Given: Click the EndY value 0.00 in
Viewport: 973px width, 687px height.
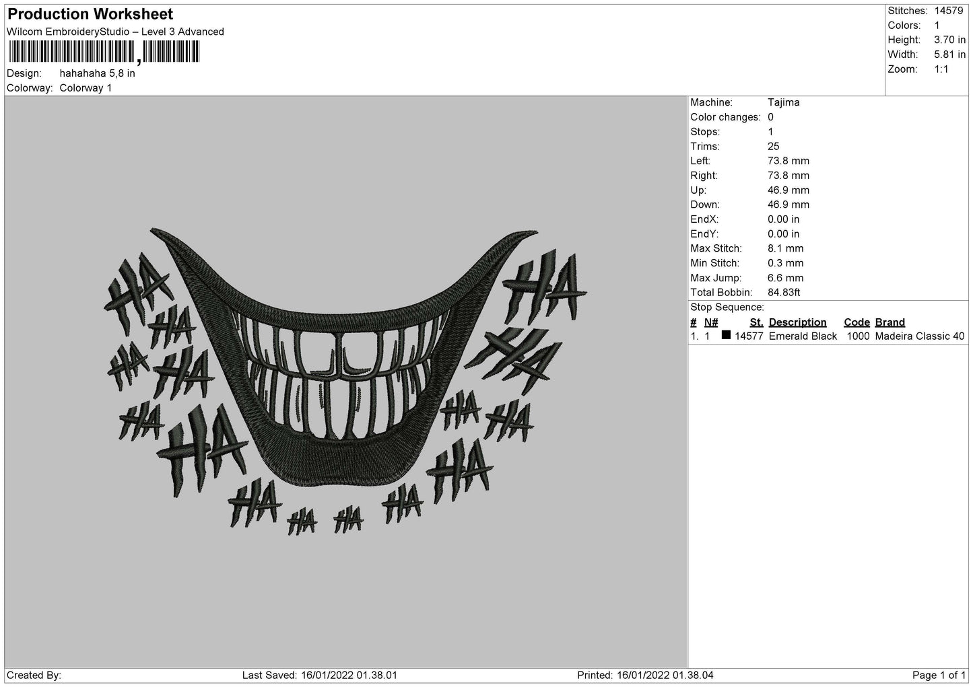Looking at the screenshot, I should click(x=784, y=234).
